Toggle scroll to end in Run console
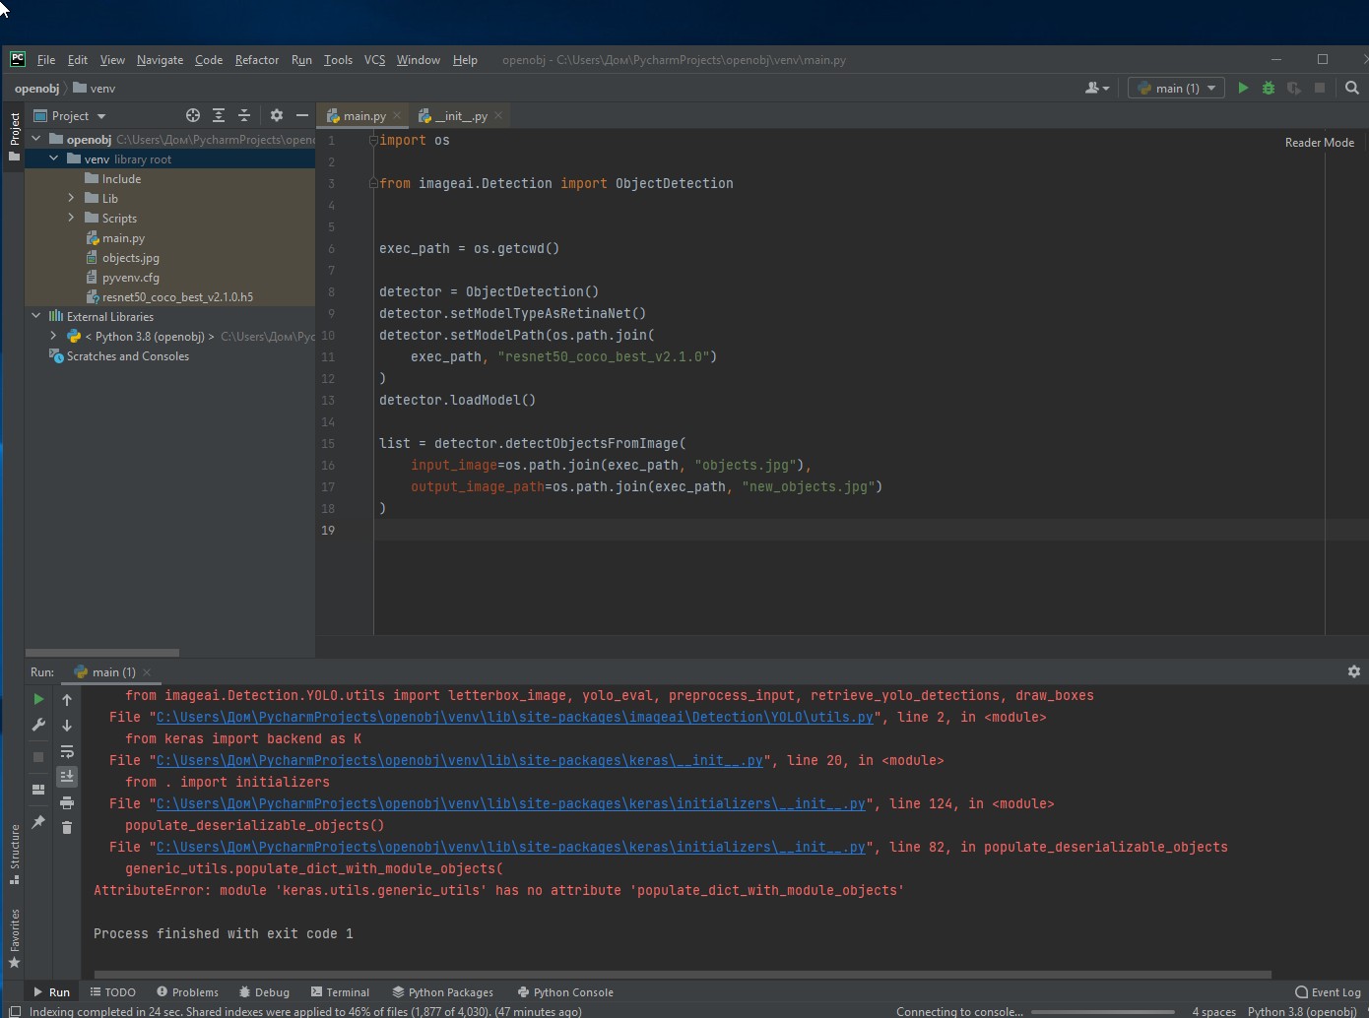The image size is (1369, 1018). pos(67,777)
